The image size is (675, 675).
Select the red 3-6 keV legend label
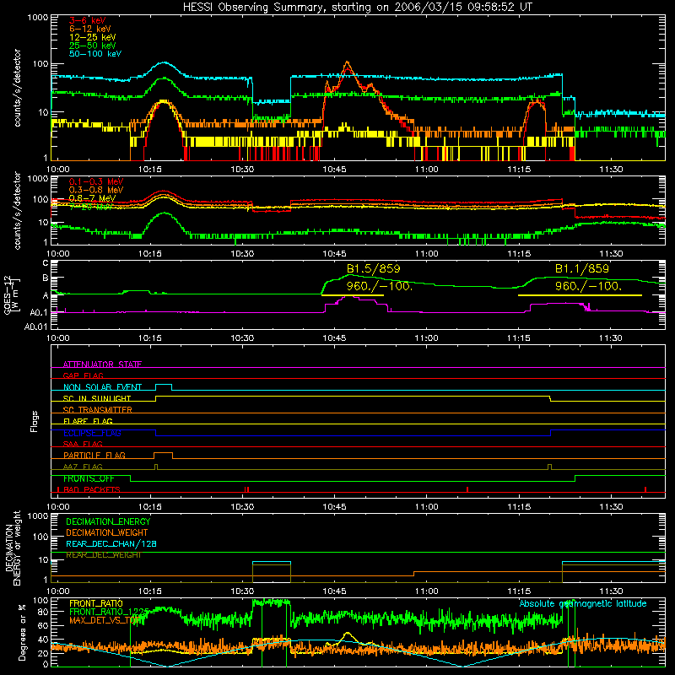88,20
